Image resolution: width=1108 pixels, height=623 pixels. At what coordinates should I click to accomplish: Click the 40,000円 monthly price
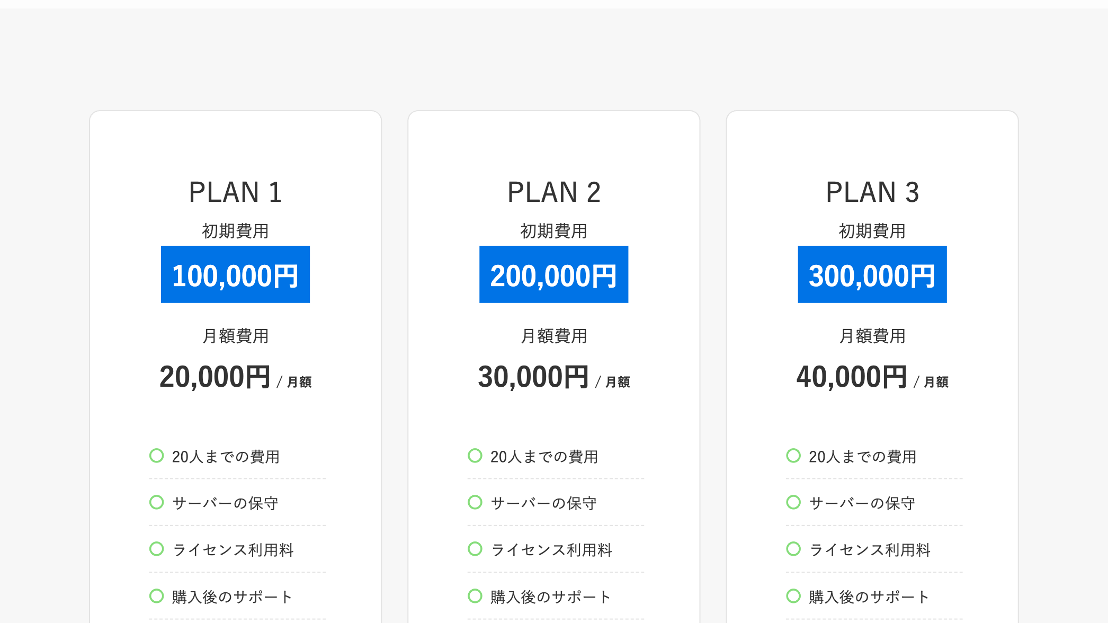(x=852, y=377)
